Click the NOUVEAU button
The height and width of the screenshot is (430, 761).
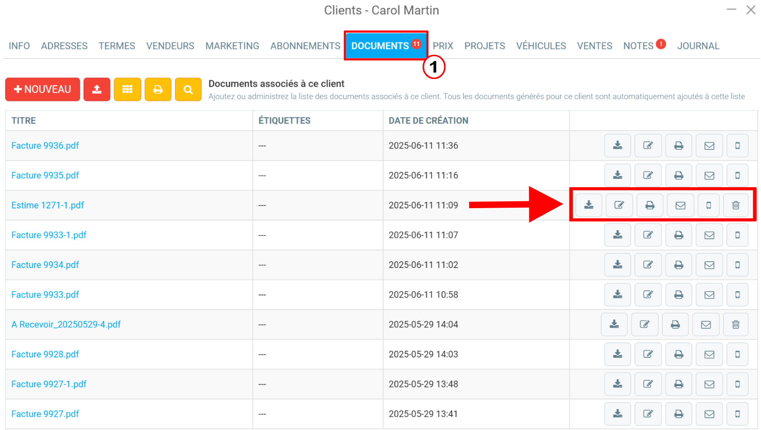42,89
